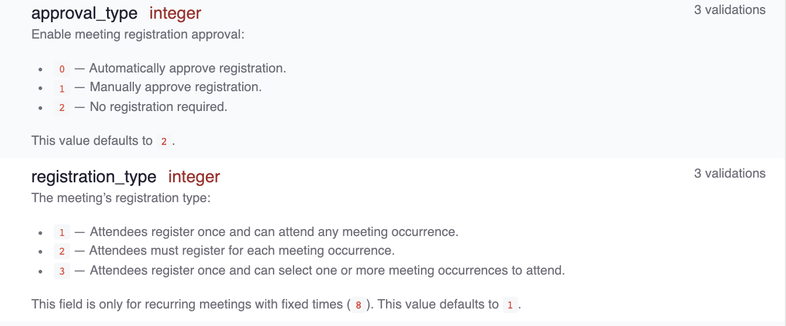Click the code value 8 for fixed times
The image size is (786, 326).
coord(358,305)
